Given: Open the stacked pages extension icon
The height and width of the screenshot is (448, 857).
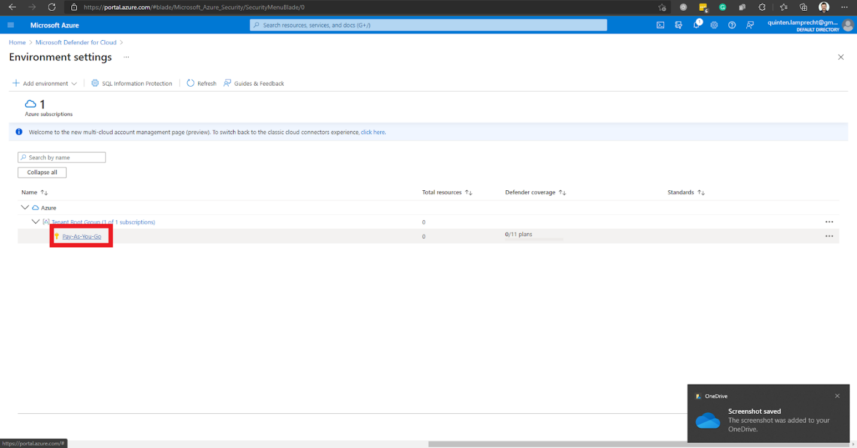Looking at the screenshot, I should (743, 7).
